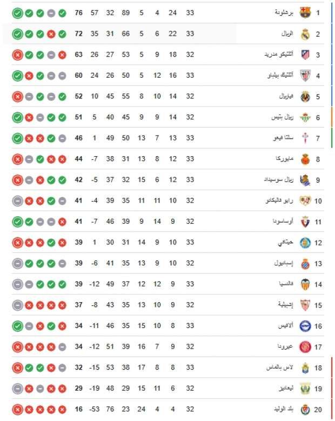335x421 pixels.
Task: Click the red loss icon in Real Madrid's form
Action: click(51, 34)
